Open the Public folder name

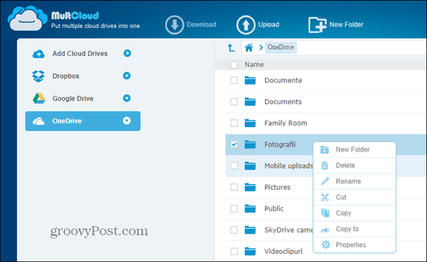pos(274,209)
